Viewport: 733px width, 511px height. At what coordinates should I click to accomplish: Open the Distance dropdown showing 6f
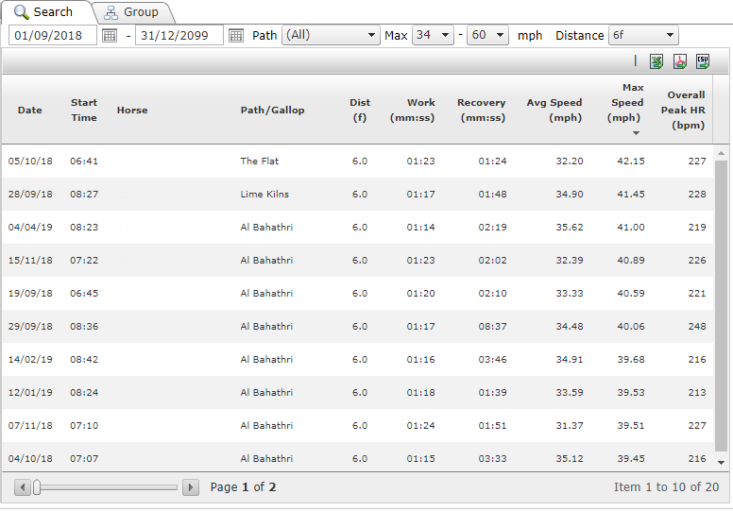pyautogui.click(x=643, y=35)
